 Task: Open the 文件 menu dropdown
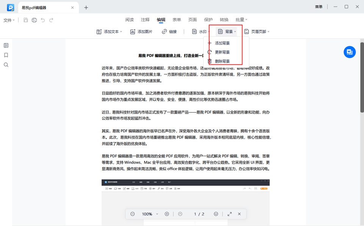pyautogui.click(x=9, y=20)
